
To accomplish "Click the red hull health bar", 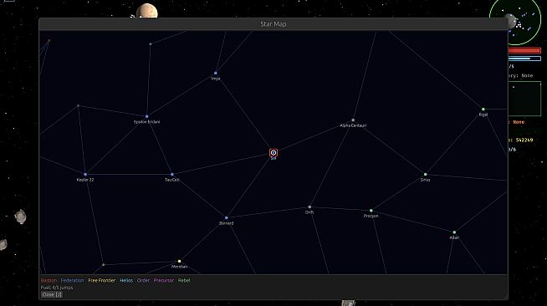I will click(x=524, y=51).
